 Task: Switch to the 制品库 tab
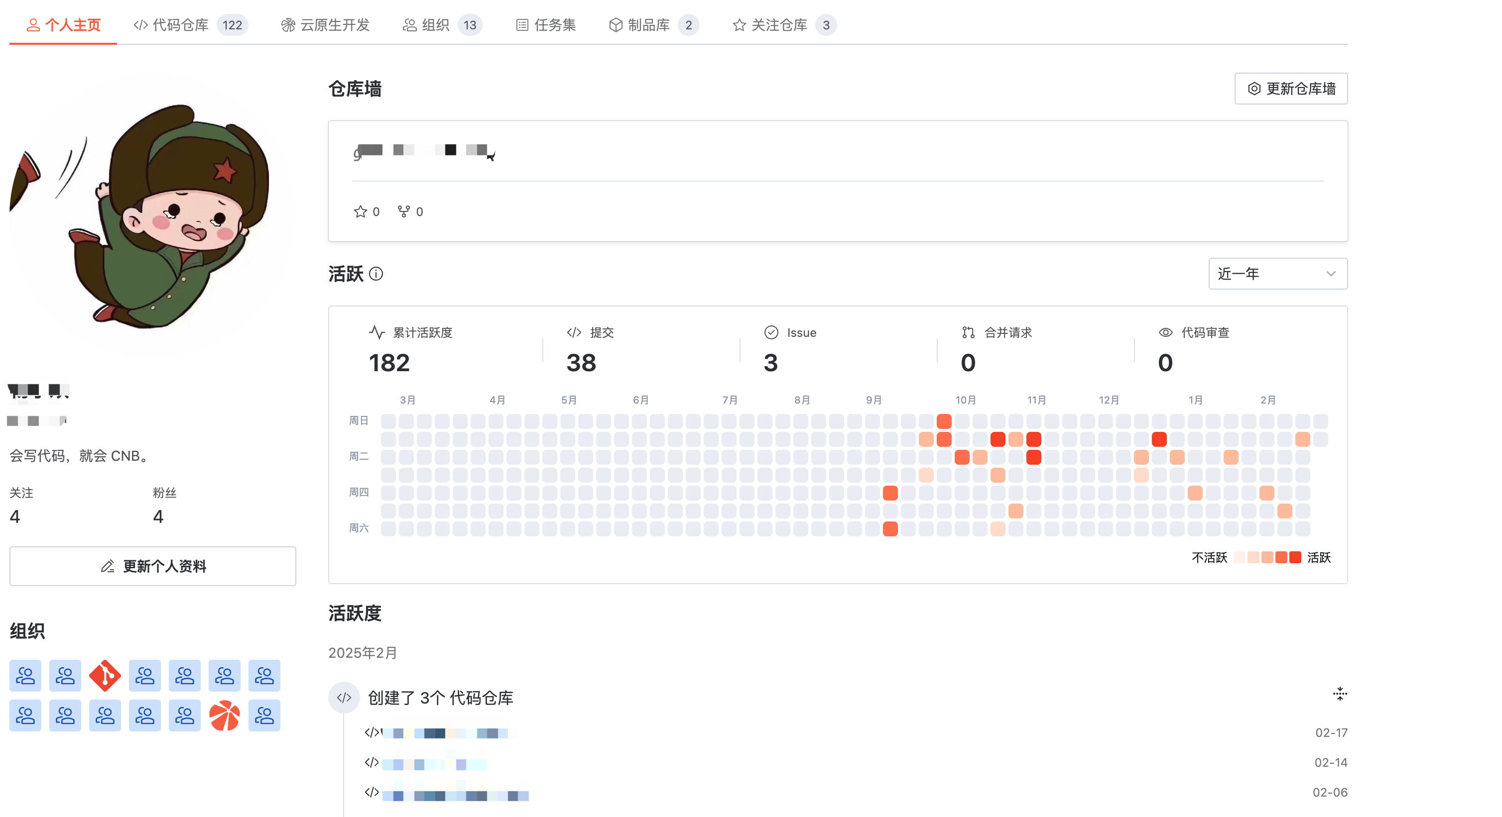[653, 25]
